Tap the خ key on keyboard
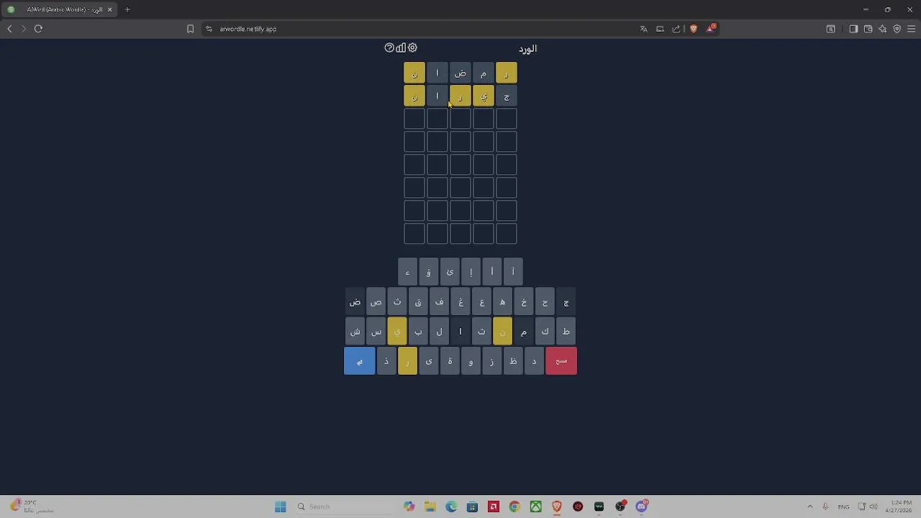Image resolution: width=921 pixels, height=518 pixels. [524, 301]
